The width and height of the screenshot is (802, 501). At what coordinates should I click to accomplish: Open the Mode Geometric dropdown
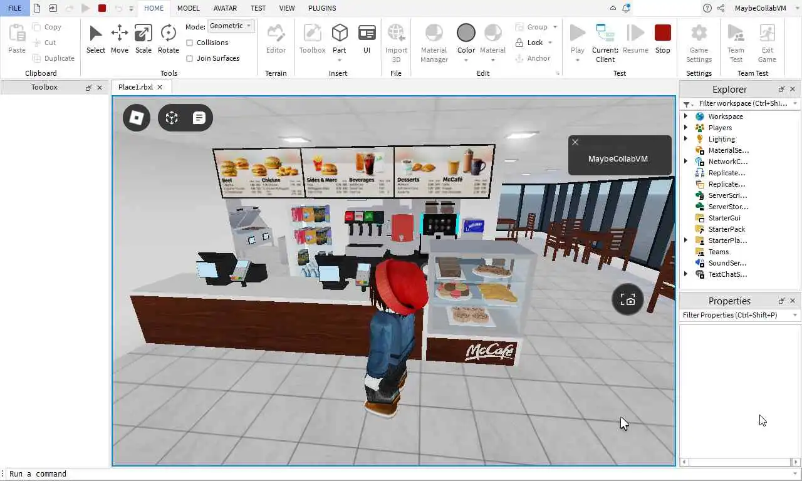coord(231,26)
